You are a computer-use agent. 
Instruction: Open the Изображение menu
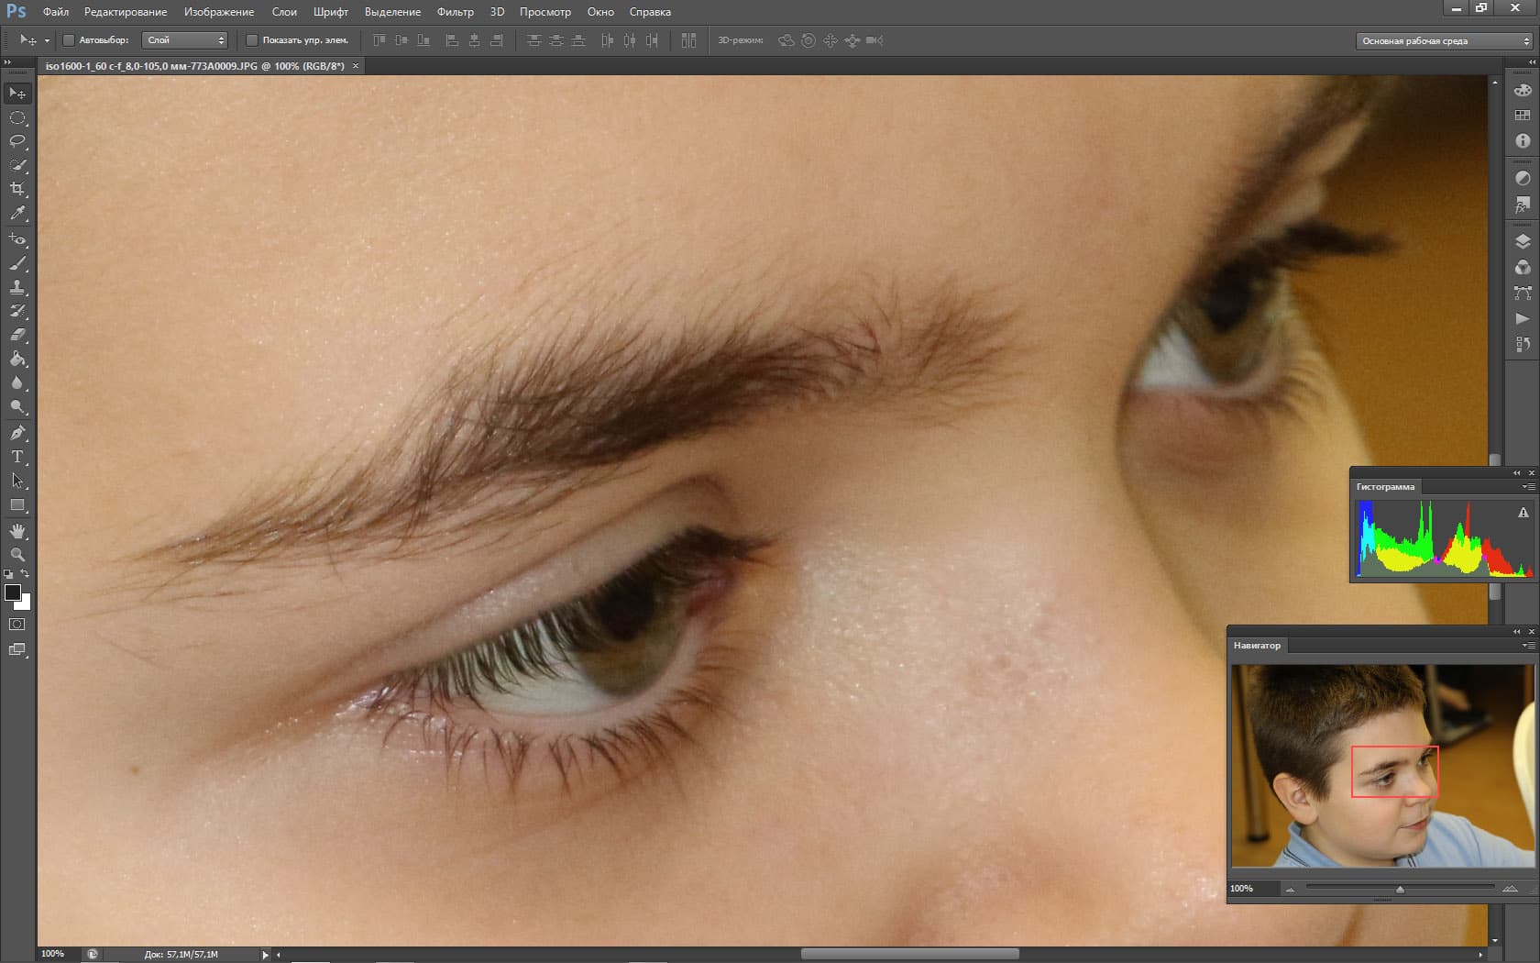point(219,12)
